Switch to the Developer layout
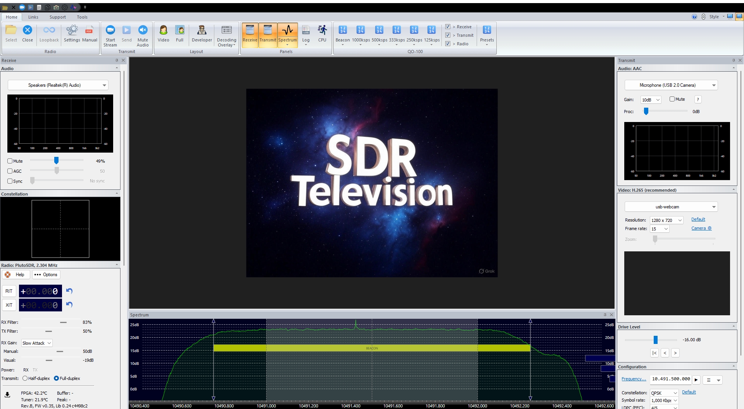Screen dimensions: 744x409 pyautogui.click(x=202, y=33)
